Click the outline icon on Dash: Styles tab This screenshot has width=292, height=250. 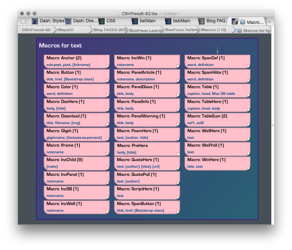35,21
